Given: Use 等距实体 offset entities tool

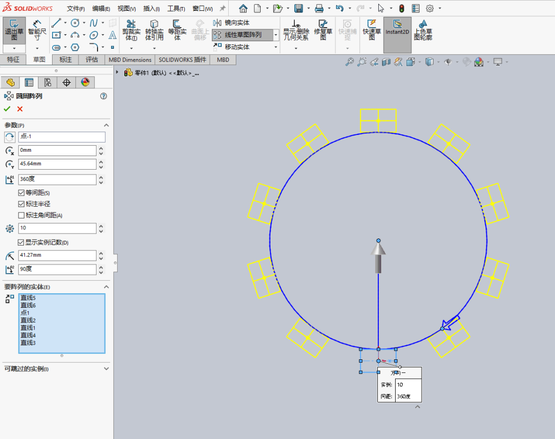Looking at the screenshot, I should [177, 30].
